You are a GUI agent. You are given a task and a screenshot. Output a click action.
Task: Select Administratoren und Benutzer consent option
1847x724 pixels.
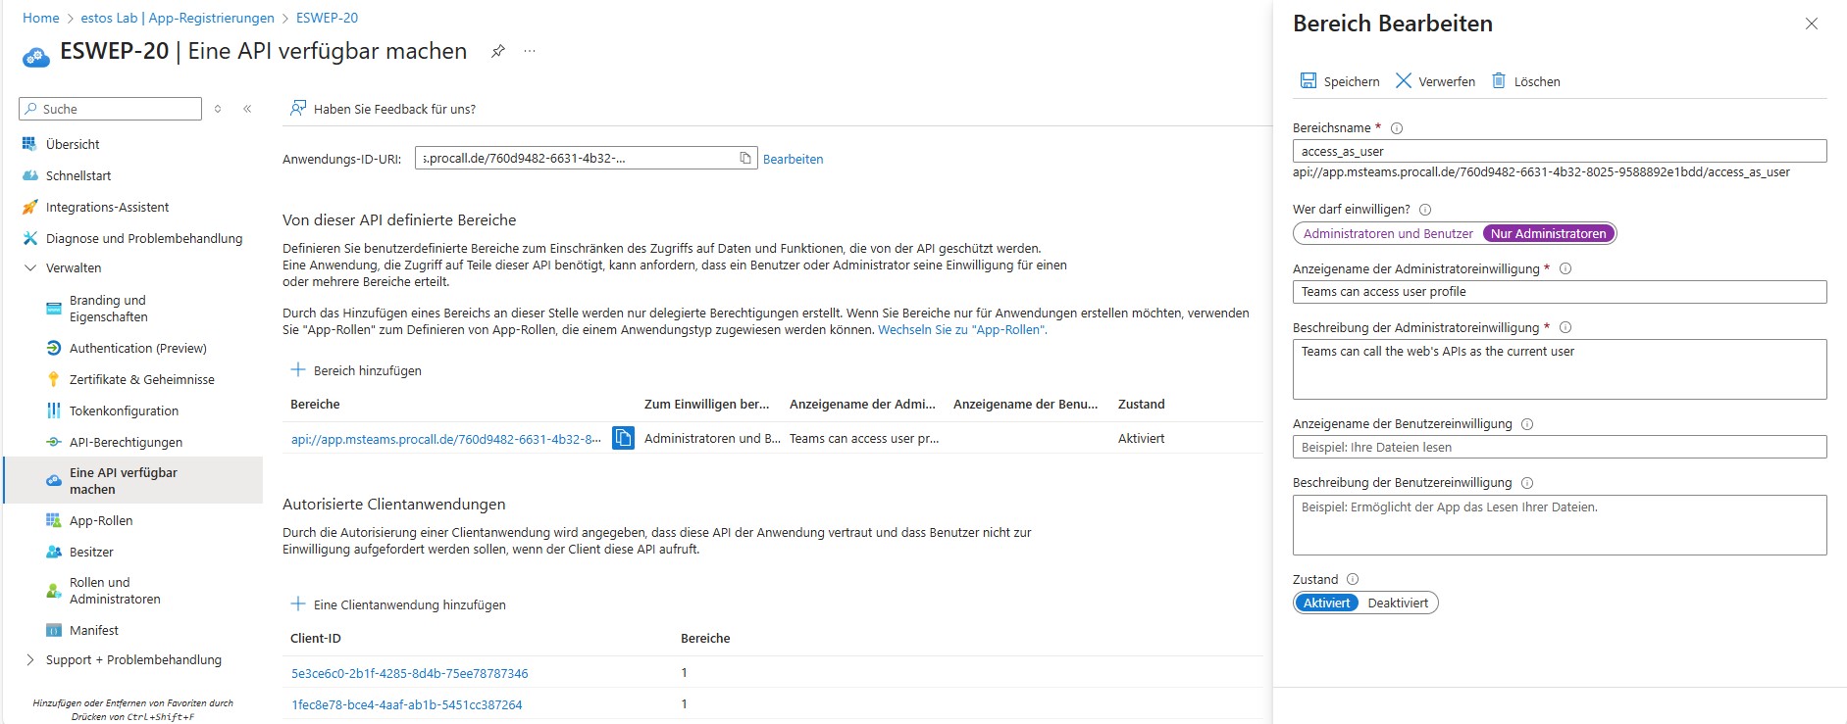point(1388,233)
